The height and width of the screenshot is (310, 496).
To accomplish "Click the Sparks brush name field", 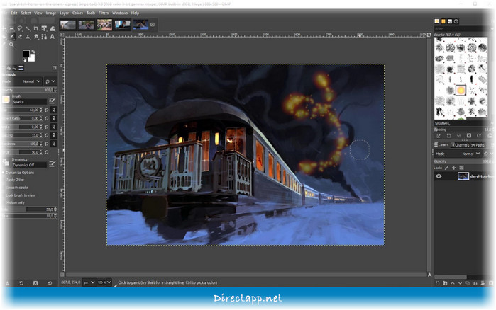I will 29,102.
